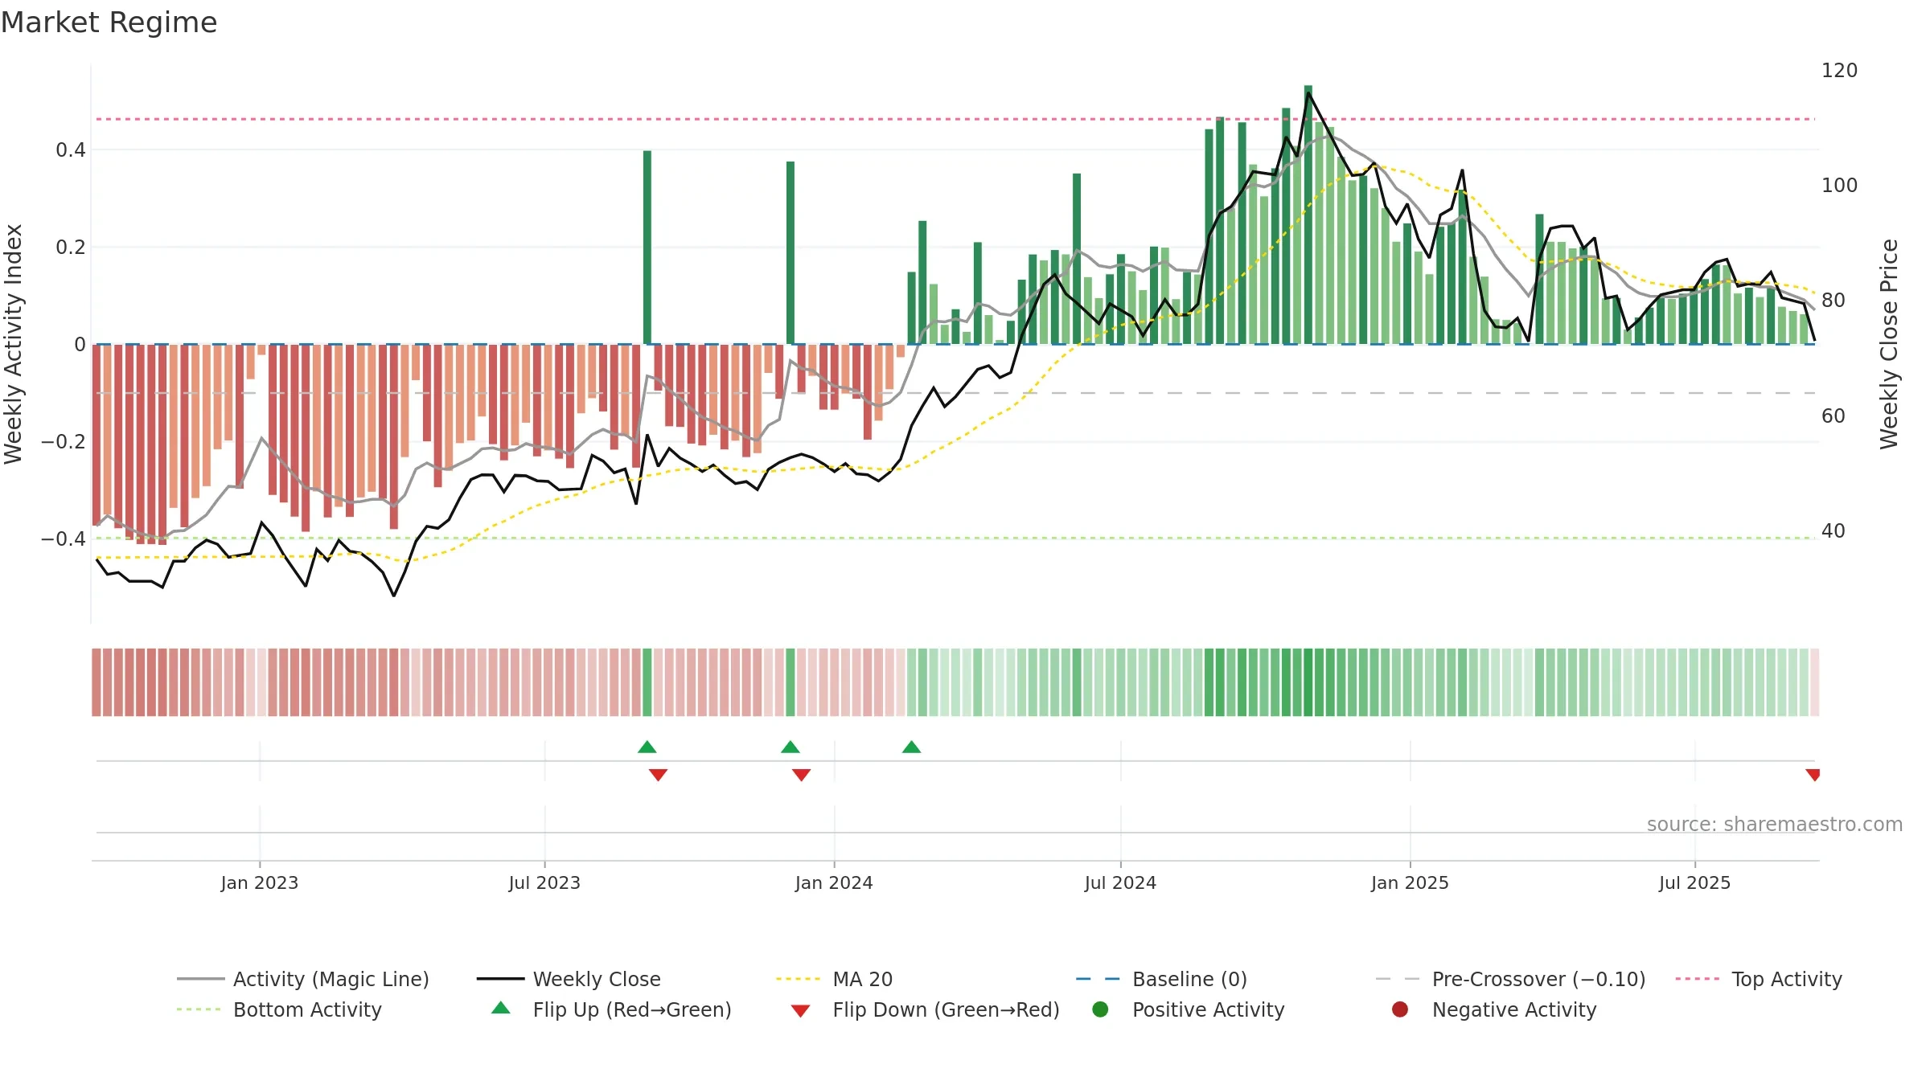The height and width of the screenshot is (1085, 1930).
Task: Click the Jul 2025 x-axis label
Action: (1694, 882)
